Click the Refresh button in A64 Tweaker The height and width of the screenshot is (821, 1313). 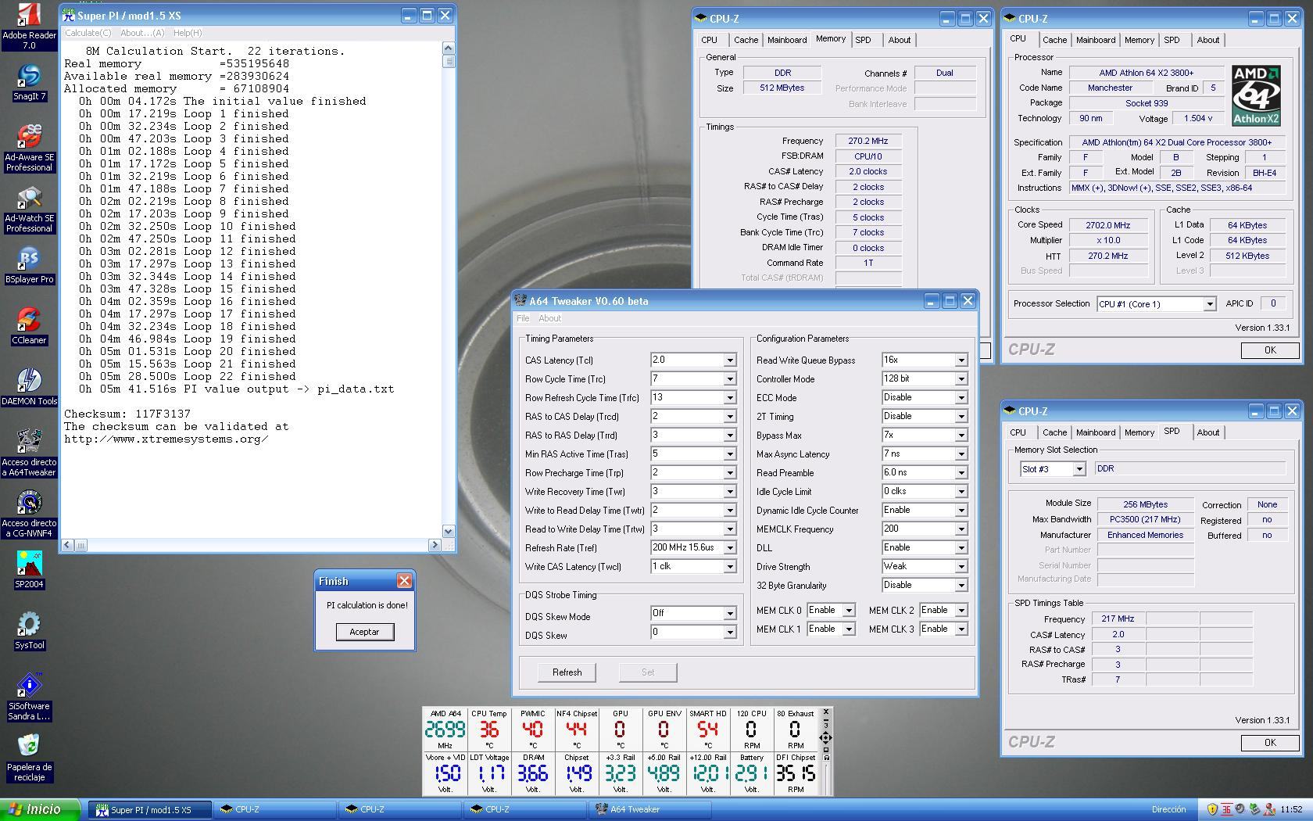pyautogui.click(x=567, y=672)
